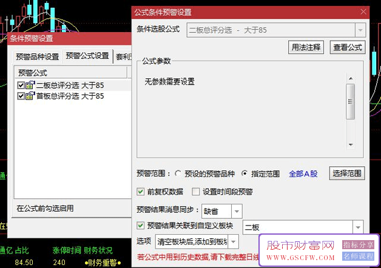381x268 pixels.
Task: Click scroll-up arrow in 公式参数 panel
Action: pos(351,79)
